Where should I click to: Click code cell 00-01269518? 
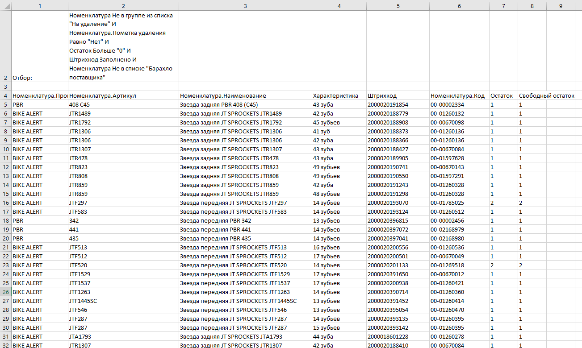pos(459,265)
